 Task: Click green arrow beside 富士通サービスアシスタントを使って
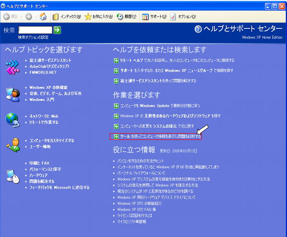(116, 81)
